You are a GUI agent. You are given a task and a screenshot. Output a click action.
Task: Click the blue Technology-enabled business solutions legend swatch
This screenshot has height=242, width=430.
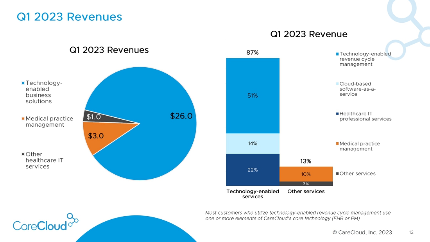coord(23,83)
